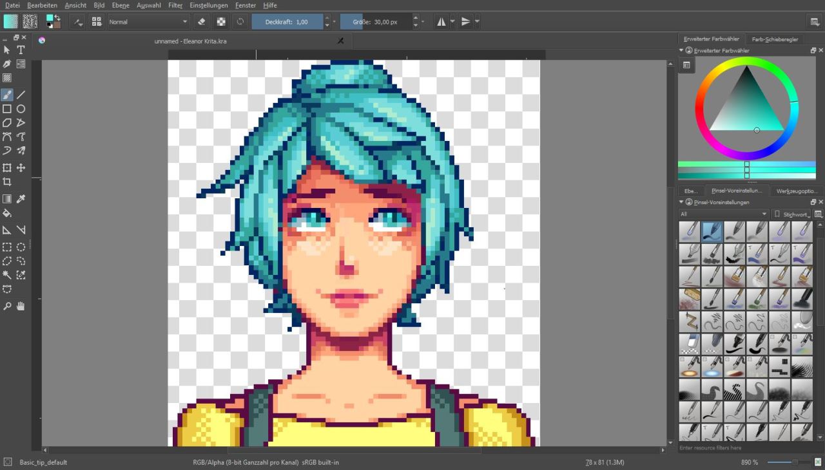
Task: Switch to the Farb-Schieberegler tab
Action: pyautogui.click(x=775, y=39)
